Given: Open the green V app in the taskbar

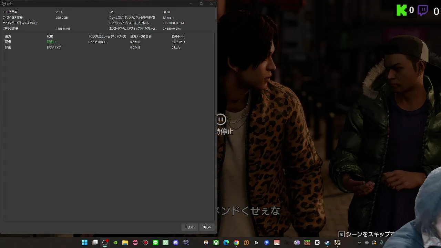Looking at the screenshot, I should [x=165, y=242].
